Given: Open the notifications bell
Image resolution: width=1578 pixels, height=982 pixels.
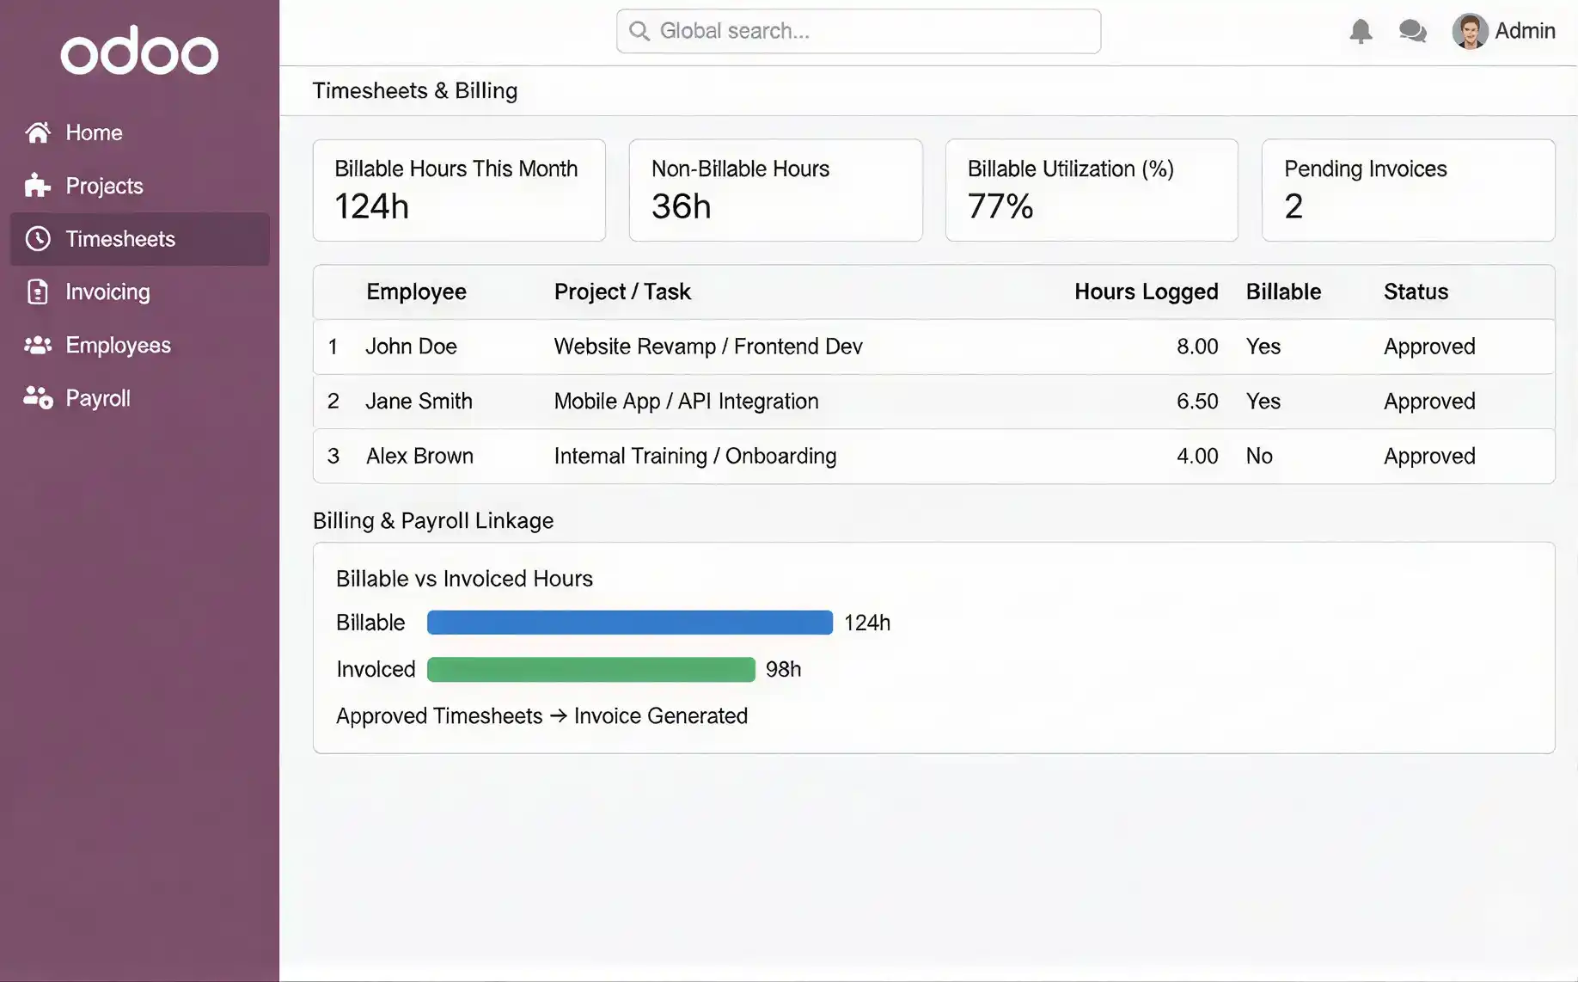Looking at the screenshot, I should point(1360,31).
